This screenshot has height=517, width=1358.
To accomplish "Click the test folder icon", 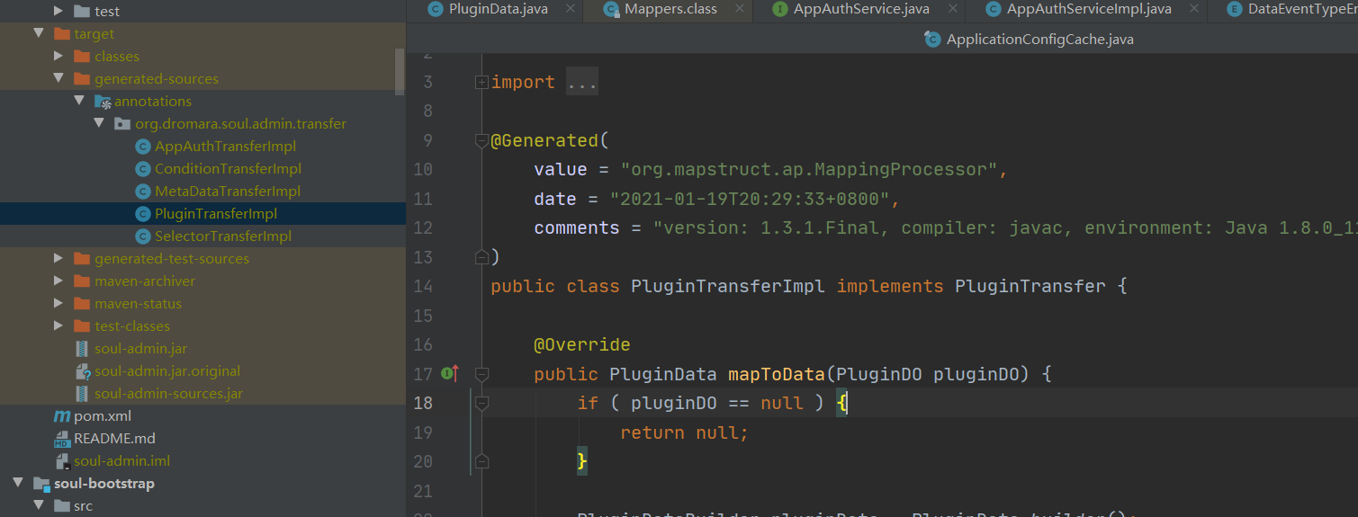I will pos(82,11).
